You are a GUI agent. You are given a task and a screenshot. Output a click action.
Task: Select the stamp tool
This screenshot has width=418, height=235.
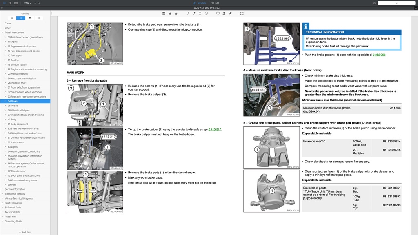224,13
